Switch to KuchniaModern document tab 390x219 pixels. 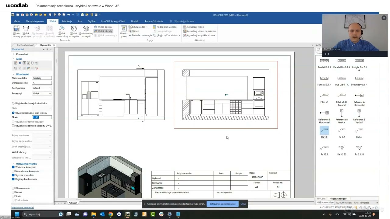click(26, 45)
